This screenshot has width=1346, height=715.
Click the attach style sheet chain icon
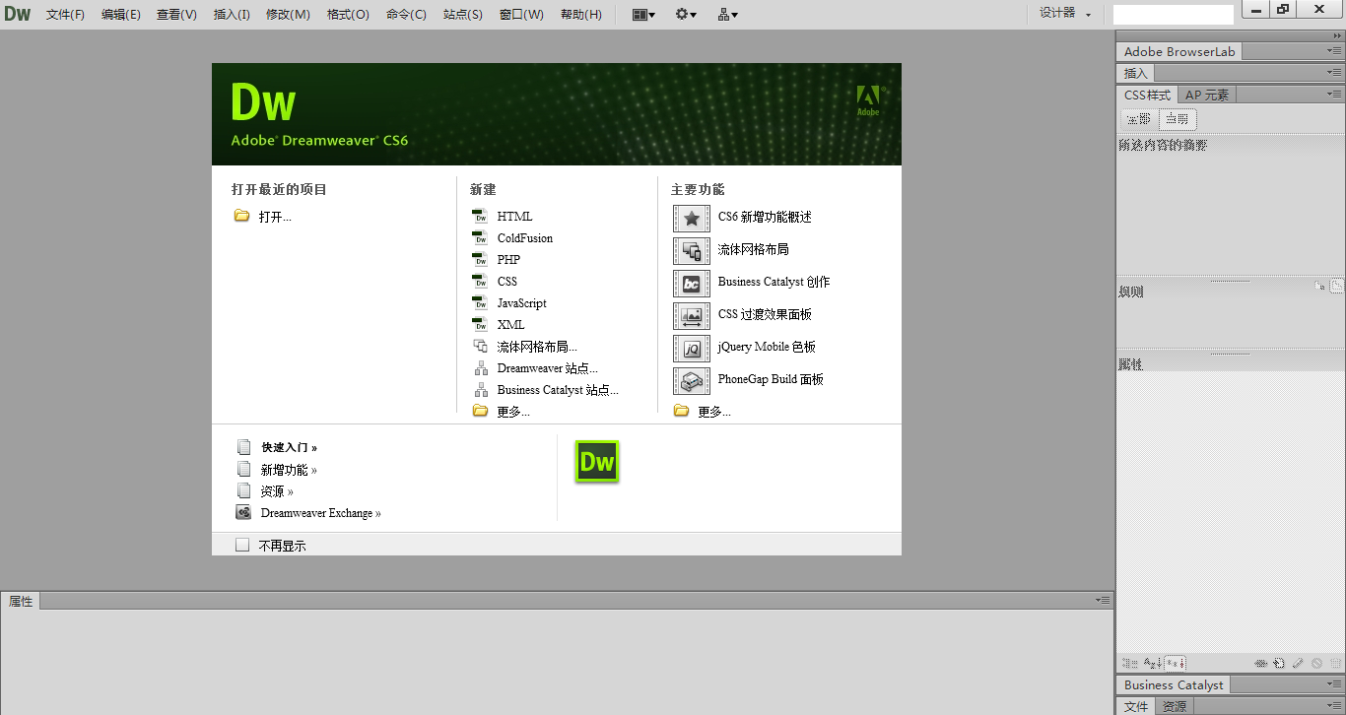click(1260, 664)
